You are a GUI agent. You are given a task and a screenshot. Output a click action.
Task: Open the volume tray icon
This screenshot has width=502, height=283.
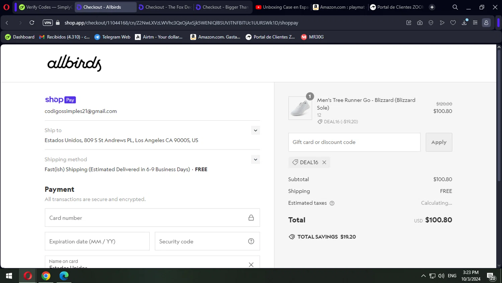[441, 276]
